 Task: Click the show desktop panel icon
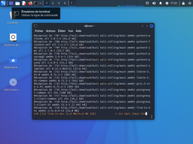click(x=11, y=3)
